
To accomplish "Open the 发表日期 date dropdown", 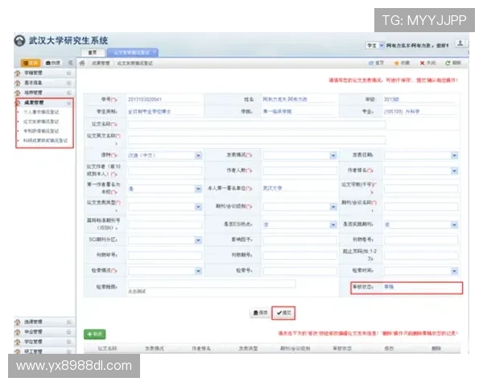I will coord(454,155).
